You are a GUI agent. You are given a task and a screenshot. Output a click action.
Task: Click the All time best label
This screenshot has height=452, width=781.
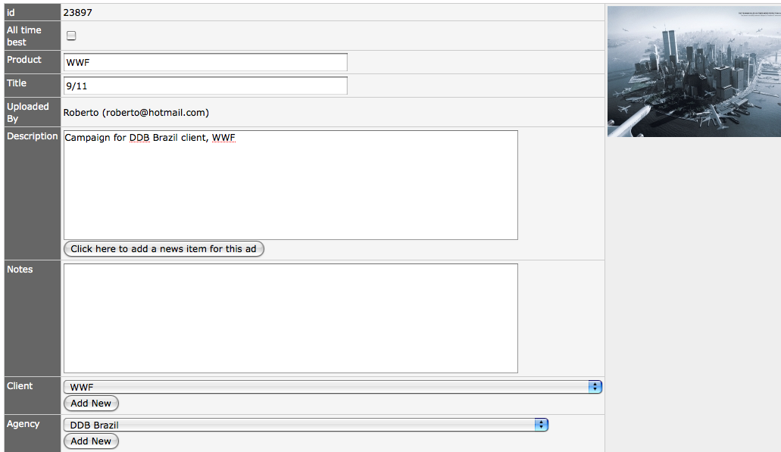pyautogui.click(x=24, y=36)
